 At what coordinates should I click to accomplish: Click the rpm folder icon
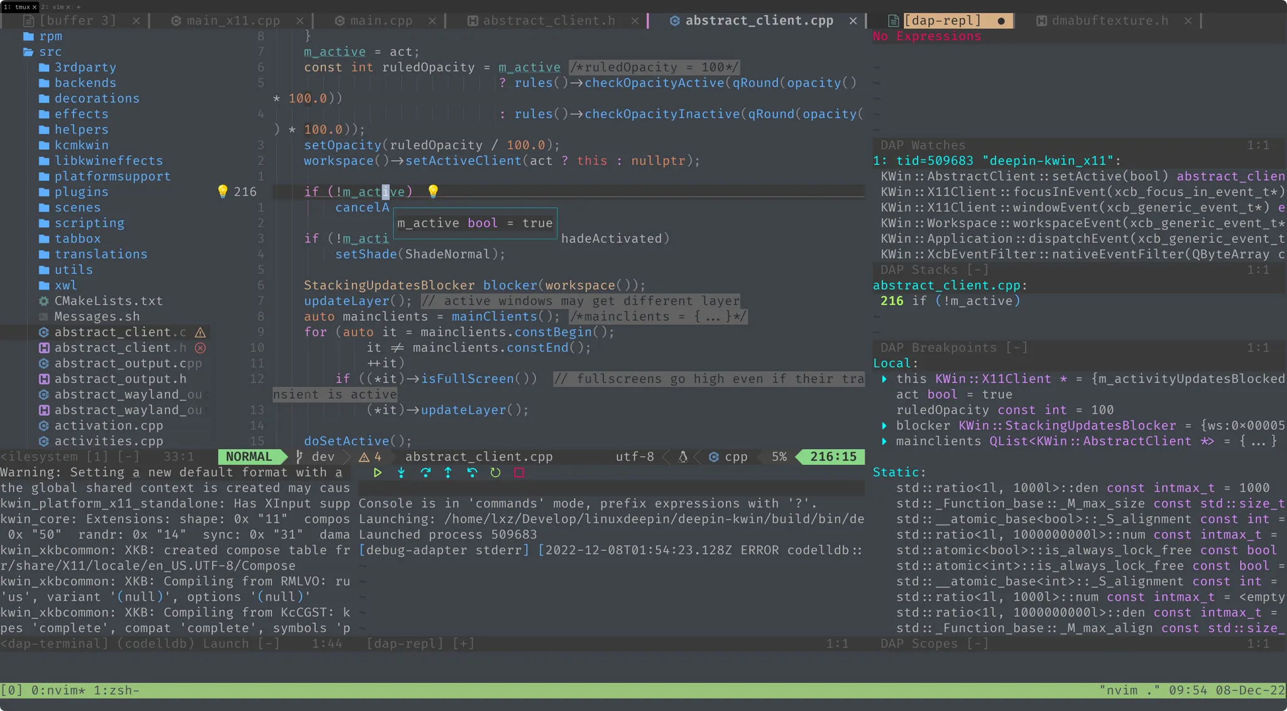click(28, 36)
